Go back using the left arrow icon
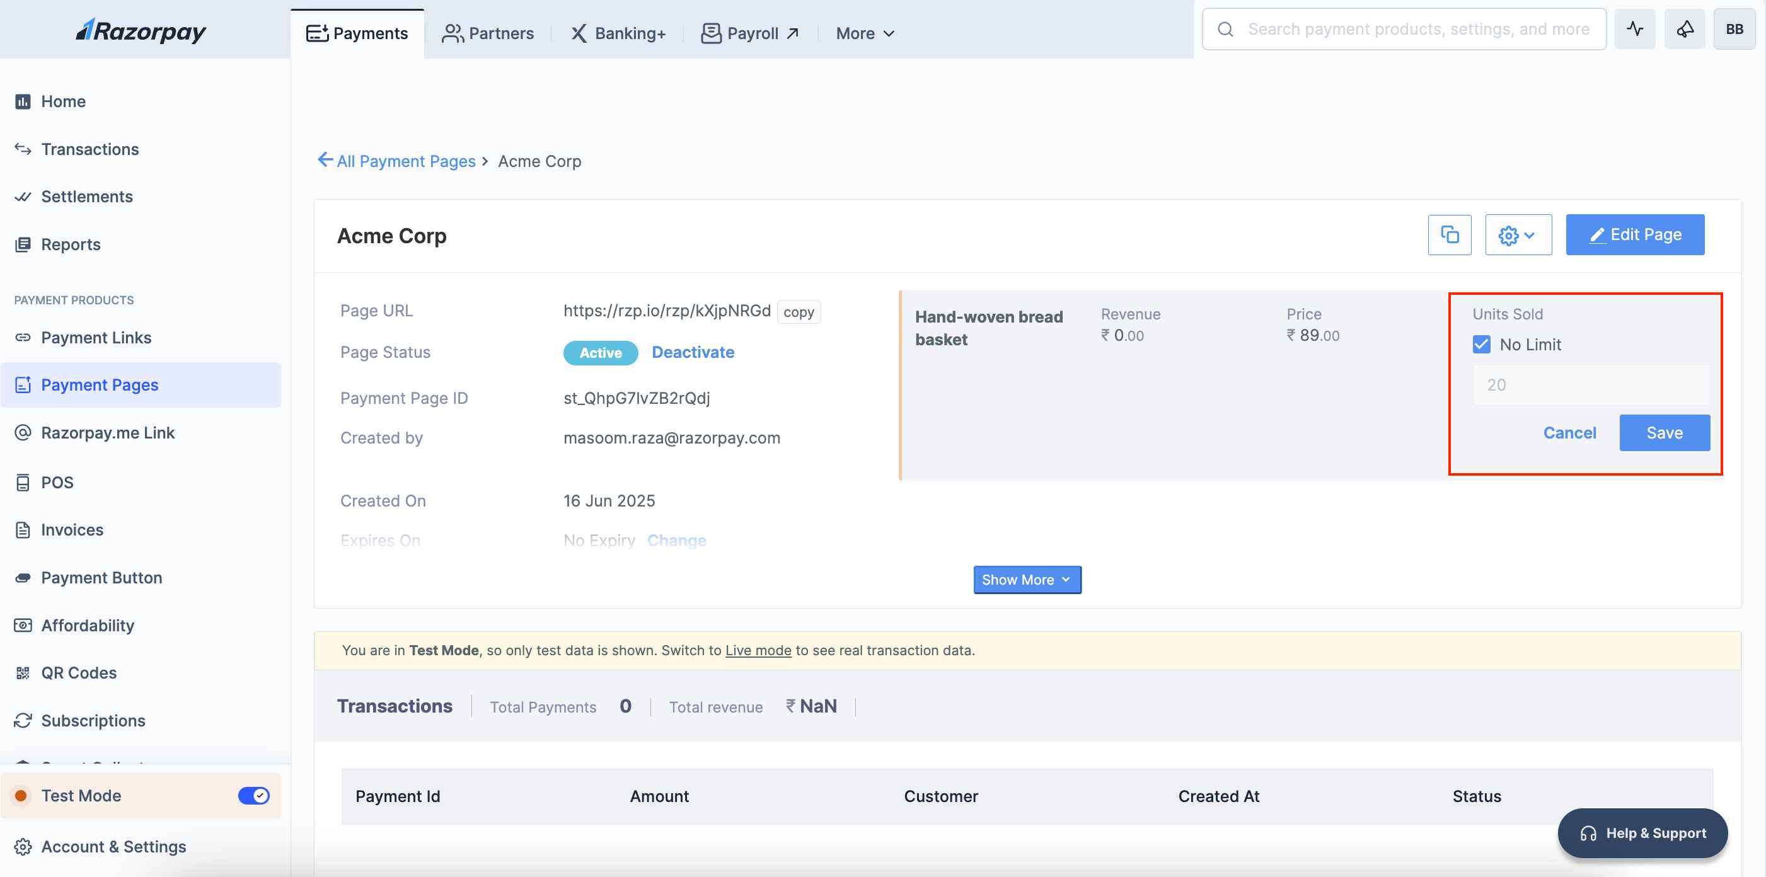Image resolution: width=1766 pixels, height=877 pixels. 325,159
